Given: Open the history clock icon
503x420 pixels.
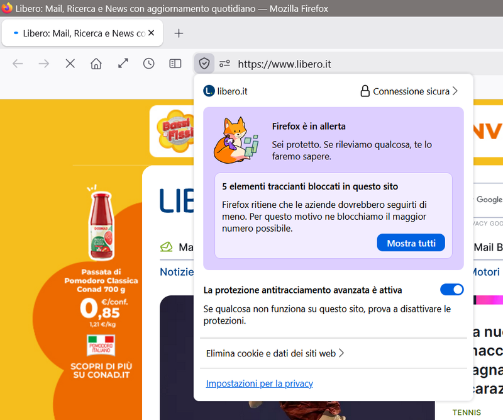Looking at the screenshot, I should [x=149, y=64].
